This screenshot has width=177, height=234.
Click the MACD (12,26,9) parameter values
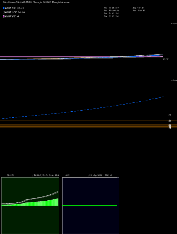click(x=46, y=175)
